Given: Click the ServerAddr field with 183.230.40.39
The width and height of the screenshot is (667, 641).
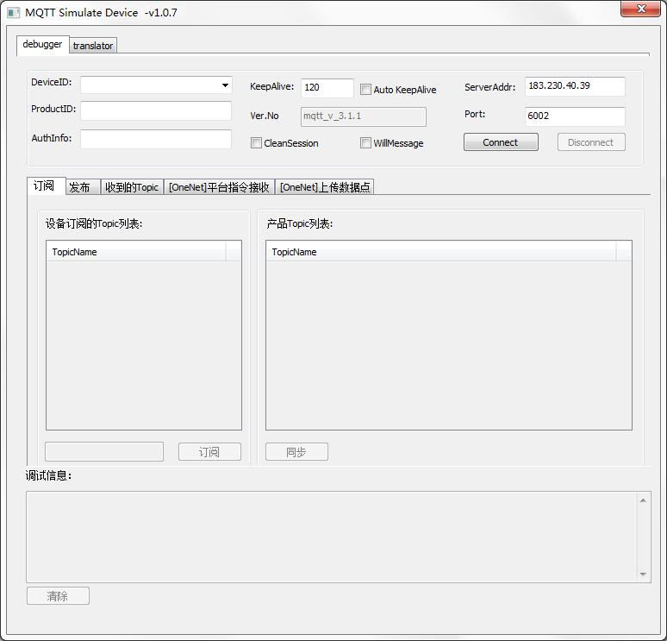Looking at the screenshot, I should click(574, 86).
